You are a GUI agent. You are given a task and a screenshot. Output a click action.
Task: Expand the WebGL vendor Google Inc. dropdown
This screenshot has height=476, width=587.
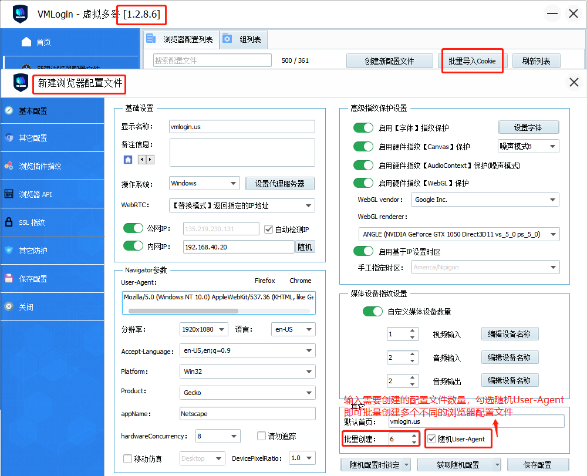[x=485, y=200]
